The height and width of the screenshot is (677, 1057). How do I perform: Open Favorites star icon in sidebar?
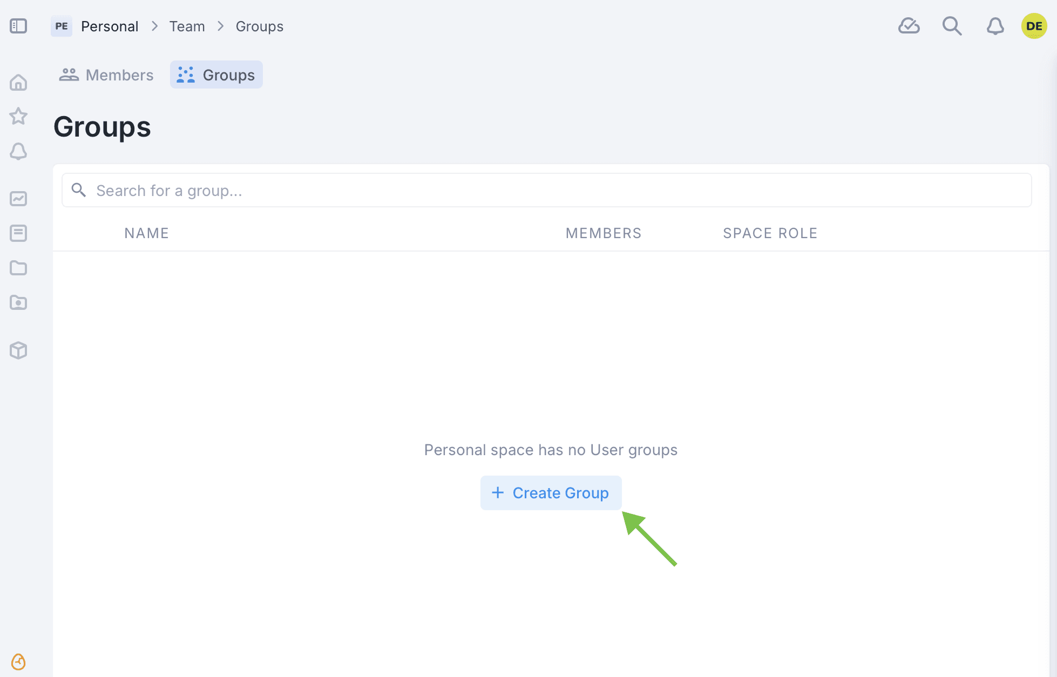click(x=18, y=116)
